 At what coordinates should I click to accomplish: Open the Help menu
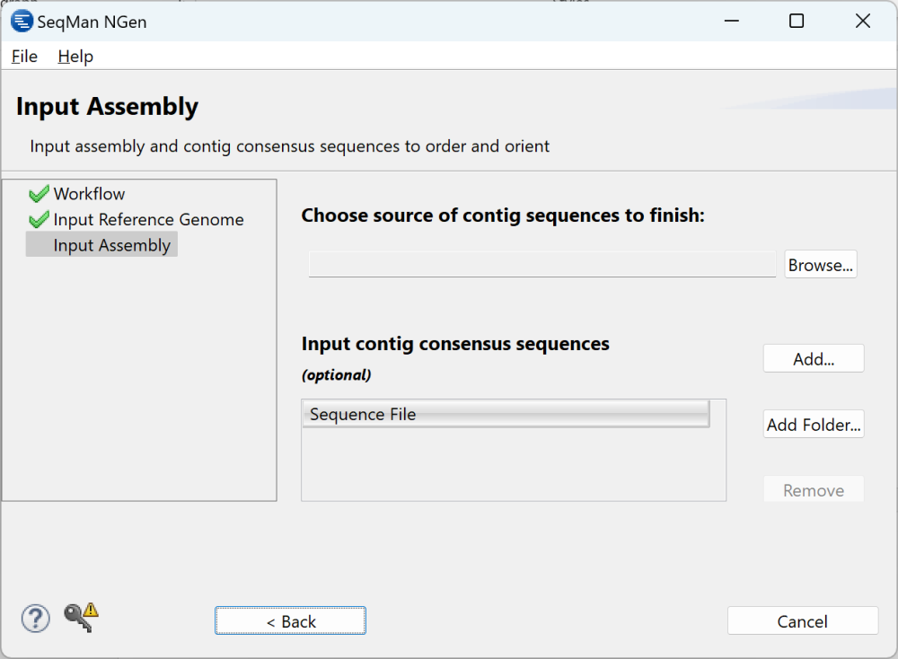[75, 56]
